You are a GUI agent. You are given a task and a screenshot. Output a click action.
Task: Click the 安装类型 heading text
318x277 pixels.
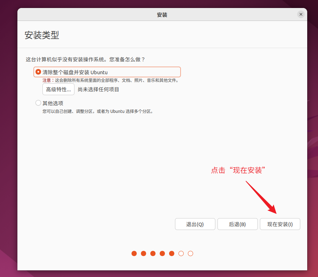pos(42,35)
